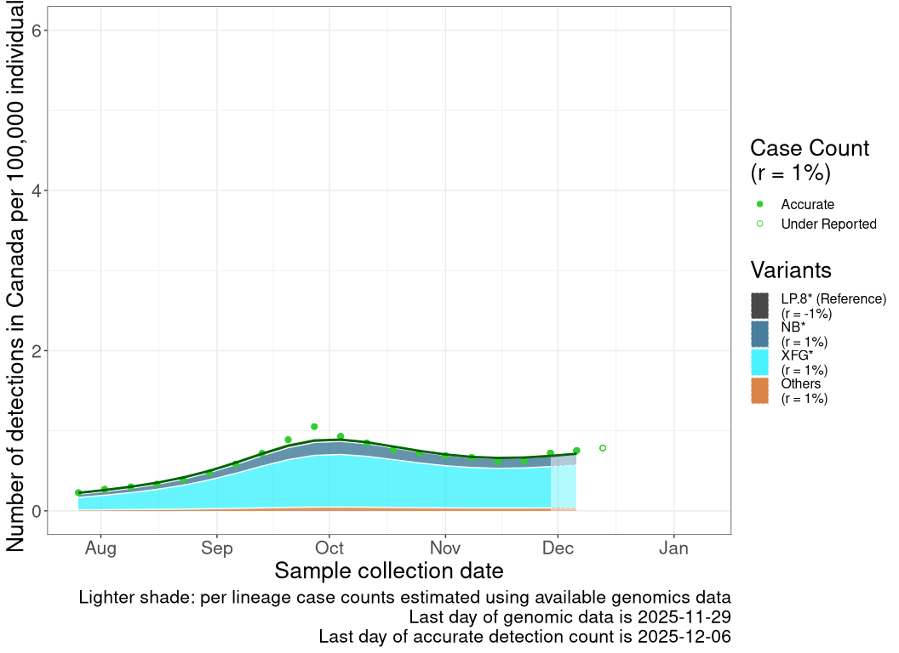Screen dimensions: 899x653
Task: Click the Accurate filled green dot legend marker
Action: point(760,204)
